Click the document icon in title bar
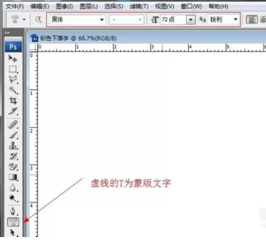The width and height of the screenshot is (266, 242). click(34, 38)
